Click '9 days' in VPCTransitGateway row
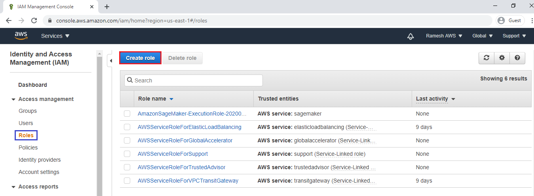The width and height of the screenshot is (534, 196). (424, 181)
